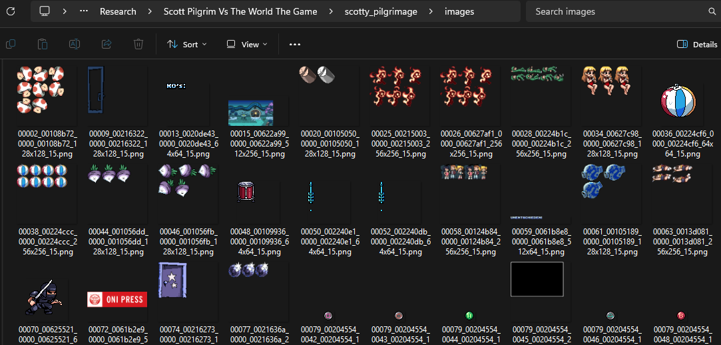The image size is (721, 345).
Task: Click the Paste clipboard icon
Action: [x=43, y=44]
